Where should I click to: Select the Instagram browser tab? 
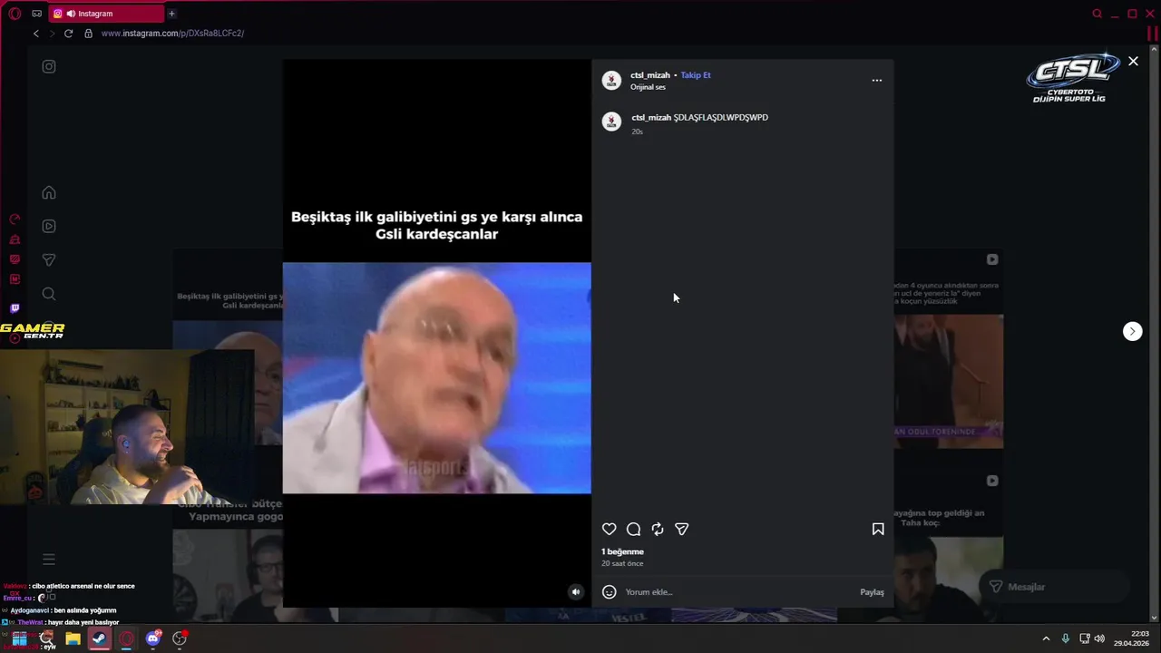coord(104,14)
